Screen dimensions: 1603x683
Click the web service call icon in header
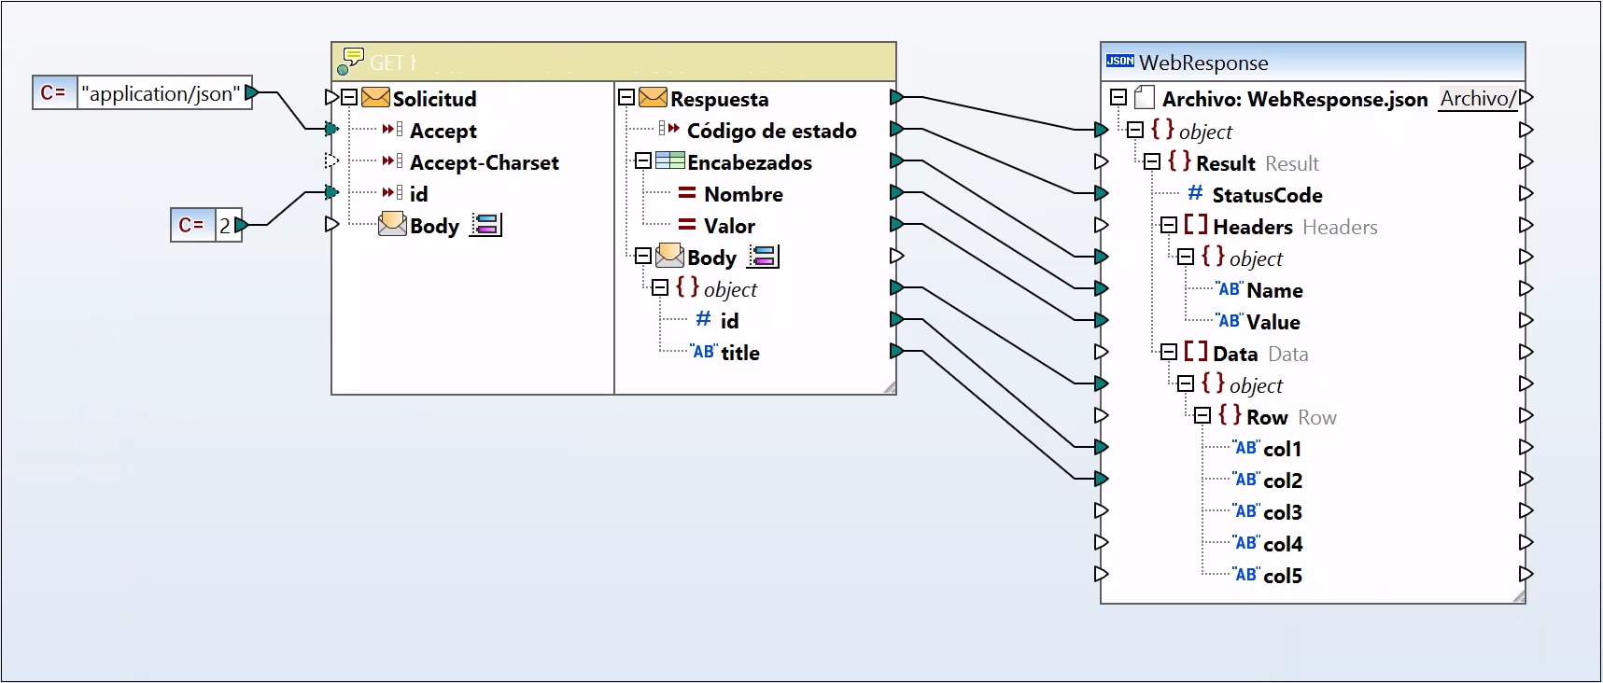[350, 62]
